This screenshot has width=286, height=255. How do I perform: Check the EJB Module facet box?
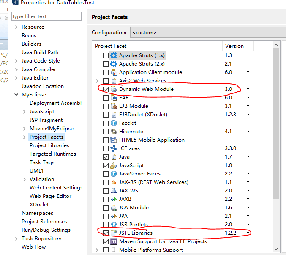coord(106,106)
